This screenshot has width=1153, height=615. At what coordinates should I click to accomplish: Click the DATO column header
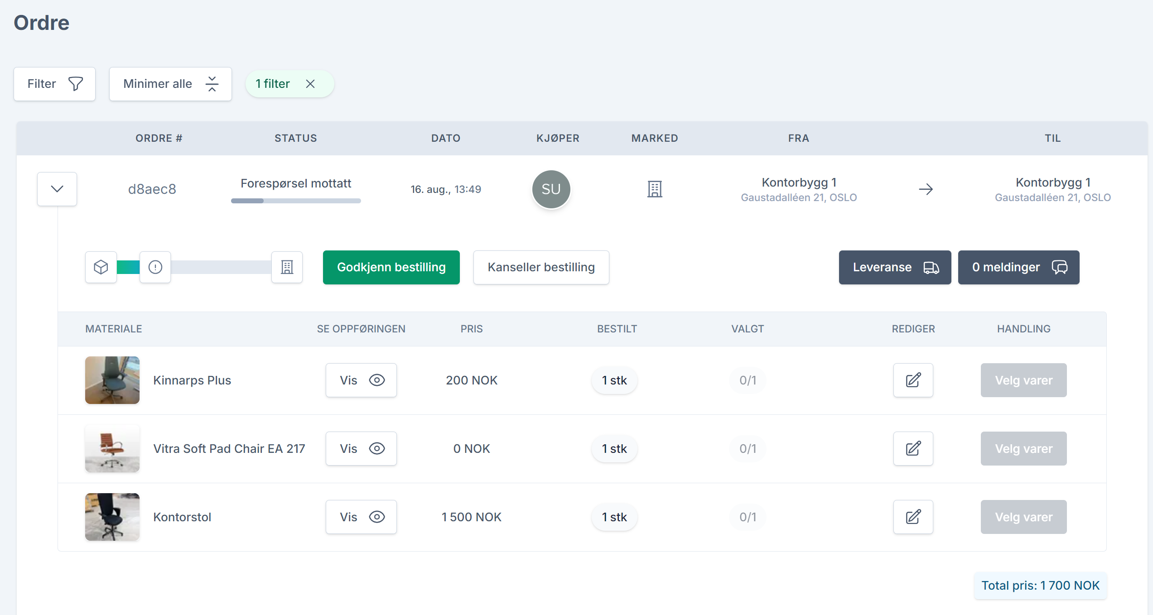446,138
